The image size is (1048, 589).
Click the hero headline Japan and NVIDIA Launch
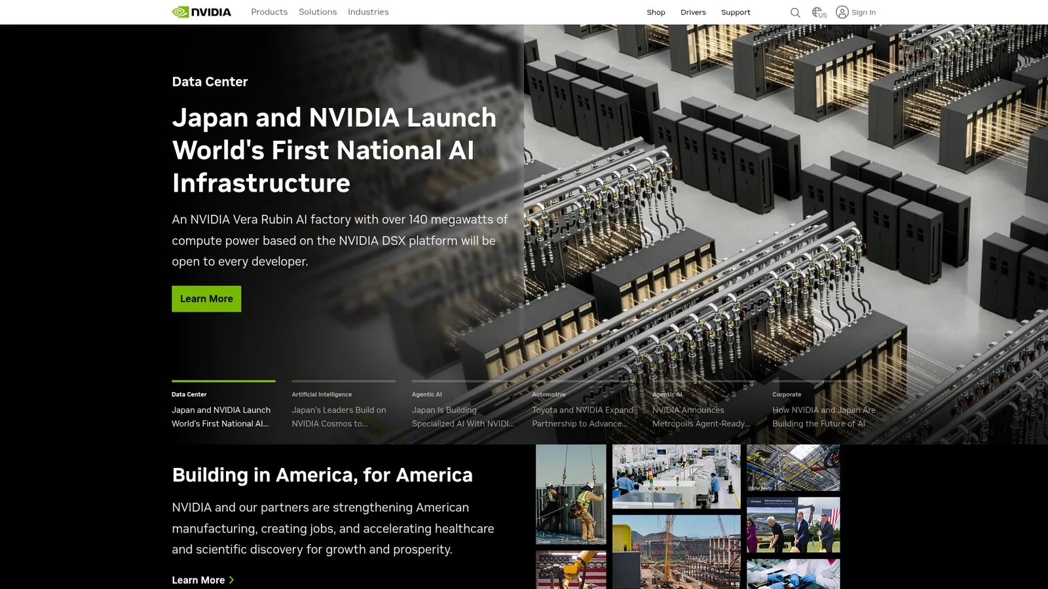point(334,151)
